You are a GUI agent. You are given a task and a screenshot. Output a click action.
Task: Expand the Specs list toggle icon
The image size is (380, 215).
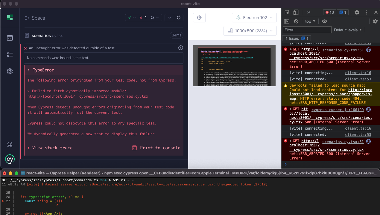click(x=27, y=18)
